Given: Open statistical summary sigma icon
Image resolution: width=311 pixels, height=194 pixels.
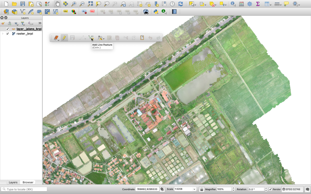Looking at the screenshot, I should 258,4.
